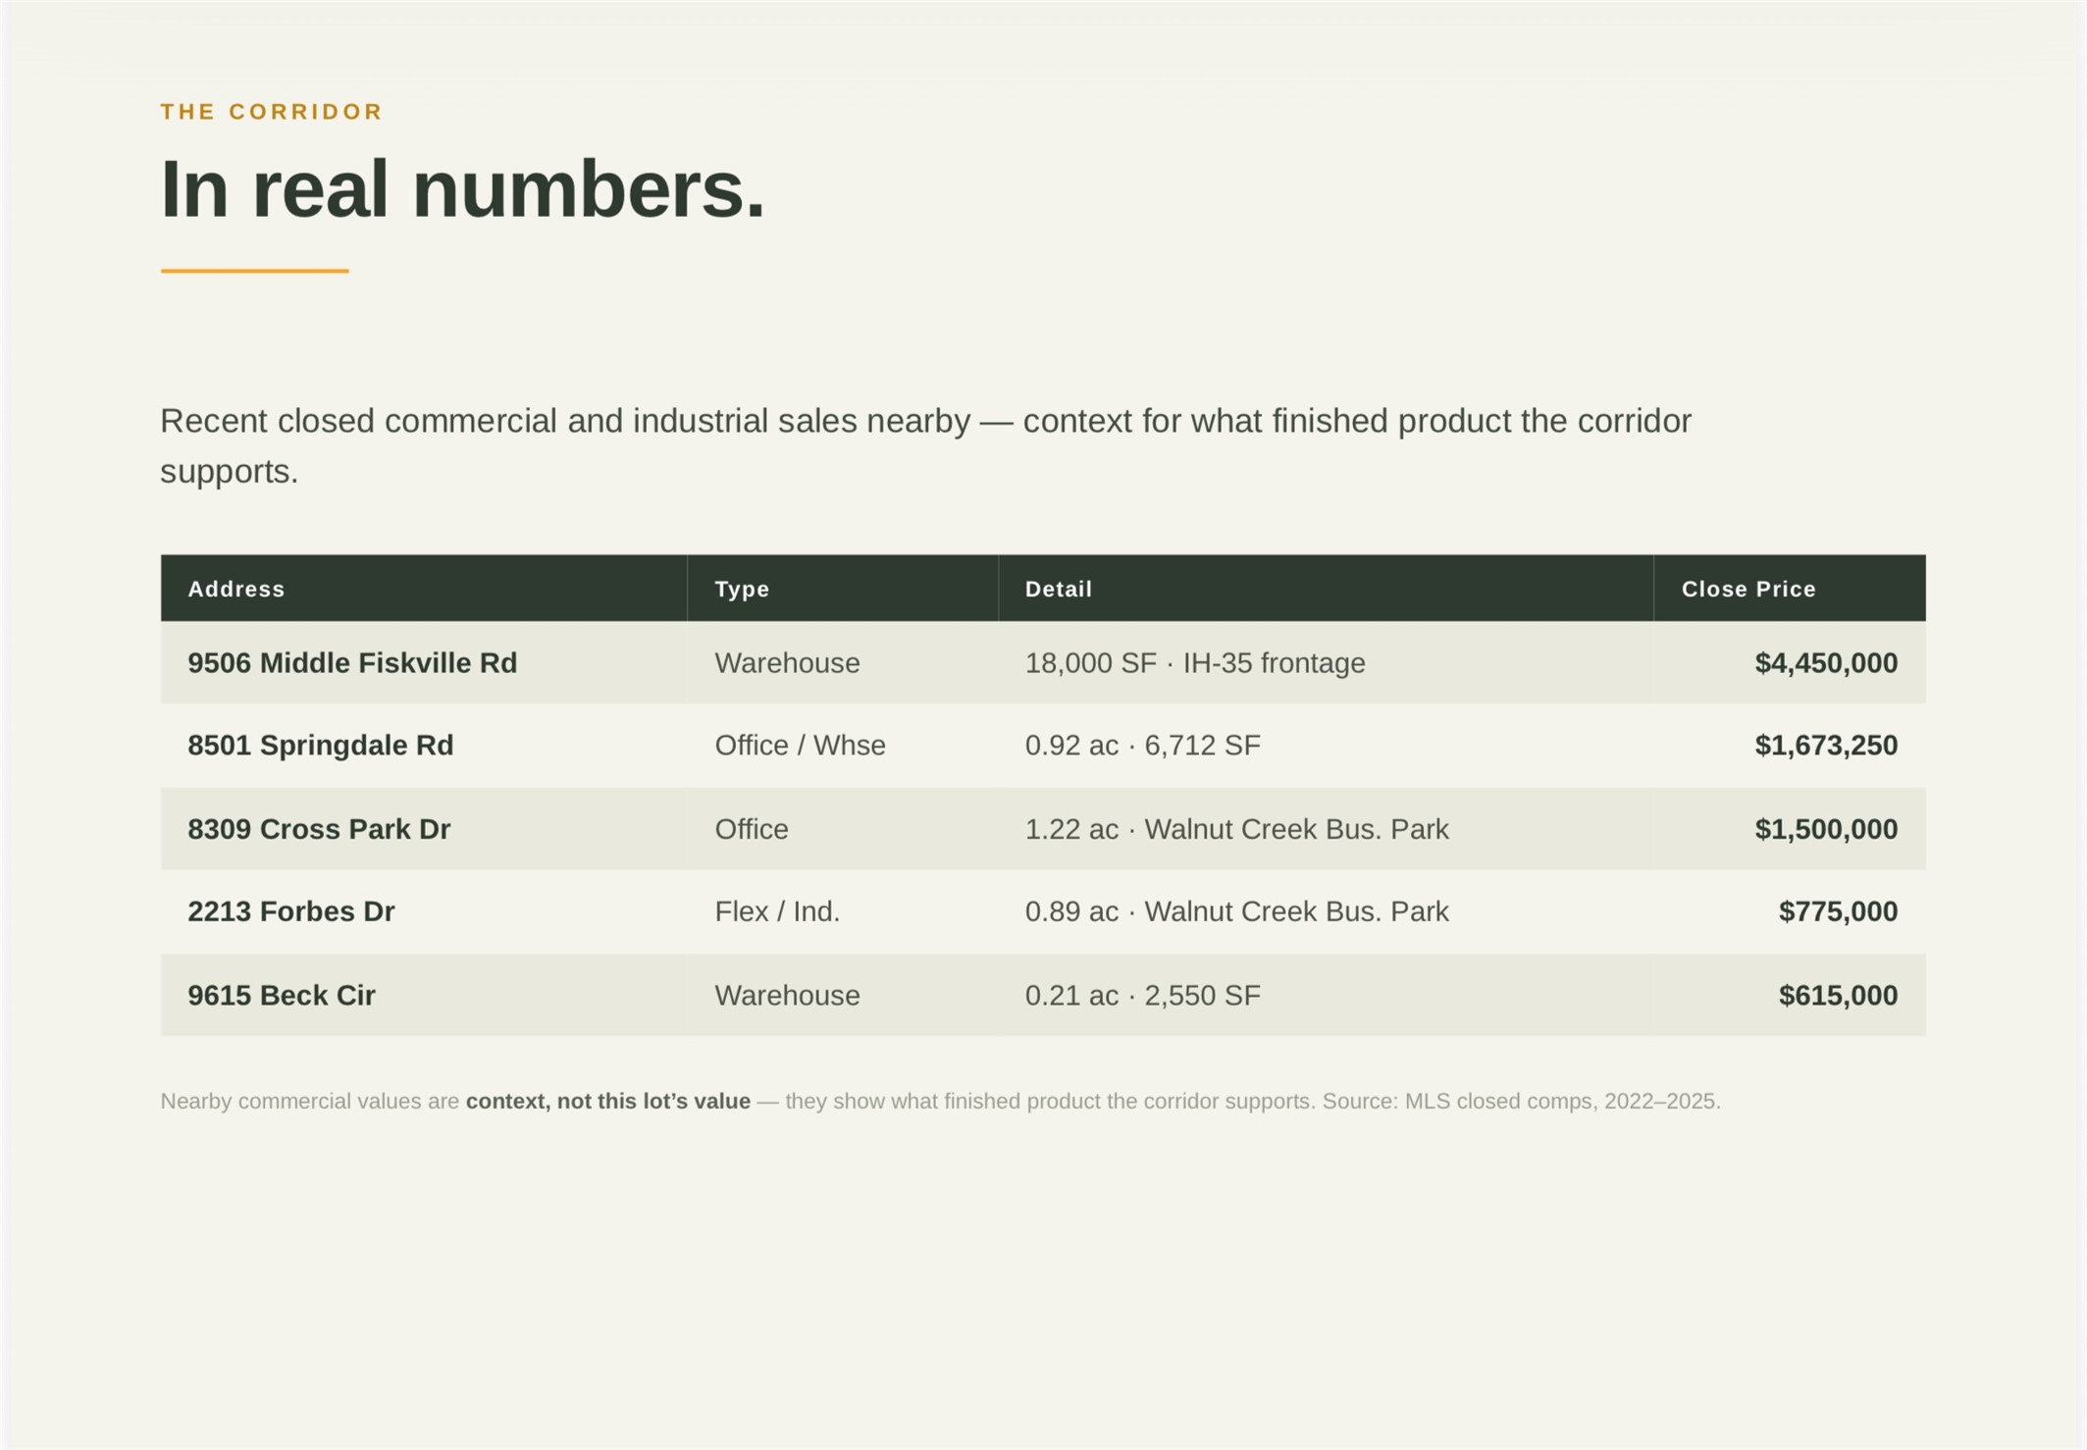Click the bold 'context, not this lot's value' text

[608, 1102]
